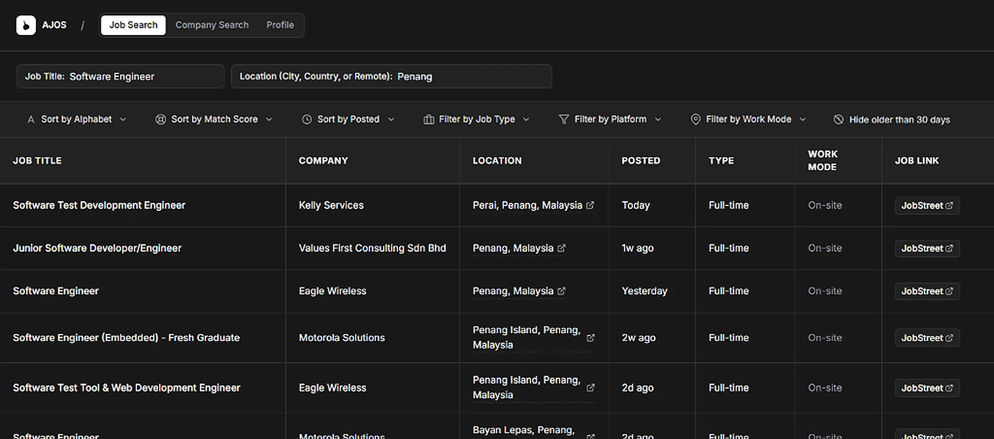
Task: Select the Junior Software Developer/Engineer title
Action: 97,248
